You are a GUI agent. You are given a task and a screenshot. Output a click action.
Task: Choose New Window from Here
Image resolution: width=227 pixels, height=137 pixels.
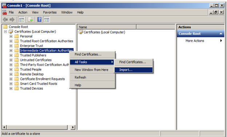pos(92,70)
